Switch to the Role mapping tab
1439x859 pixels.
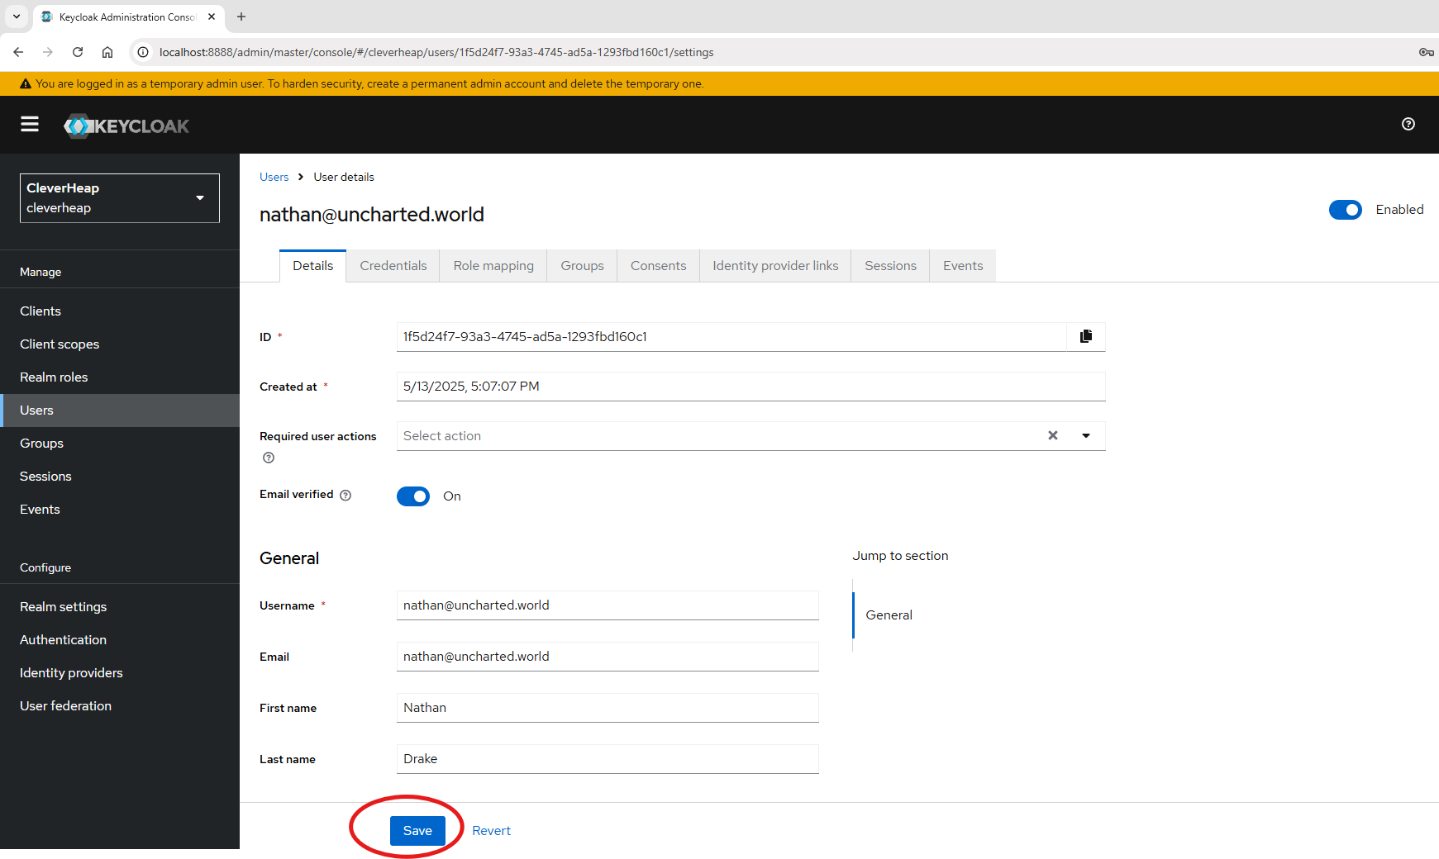point(493,265)
